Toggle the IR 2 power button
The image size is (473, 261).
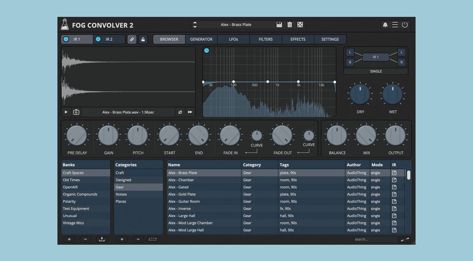pyautogui.click(x=98, y=39)
